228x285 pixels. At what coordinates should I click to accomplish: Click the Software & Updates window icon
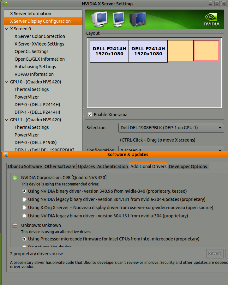click(x=6, y=154)
